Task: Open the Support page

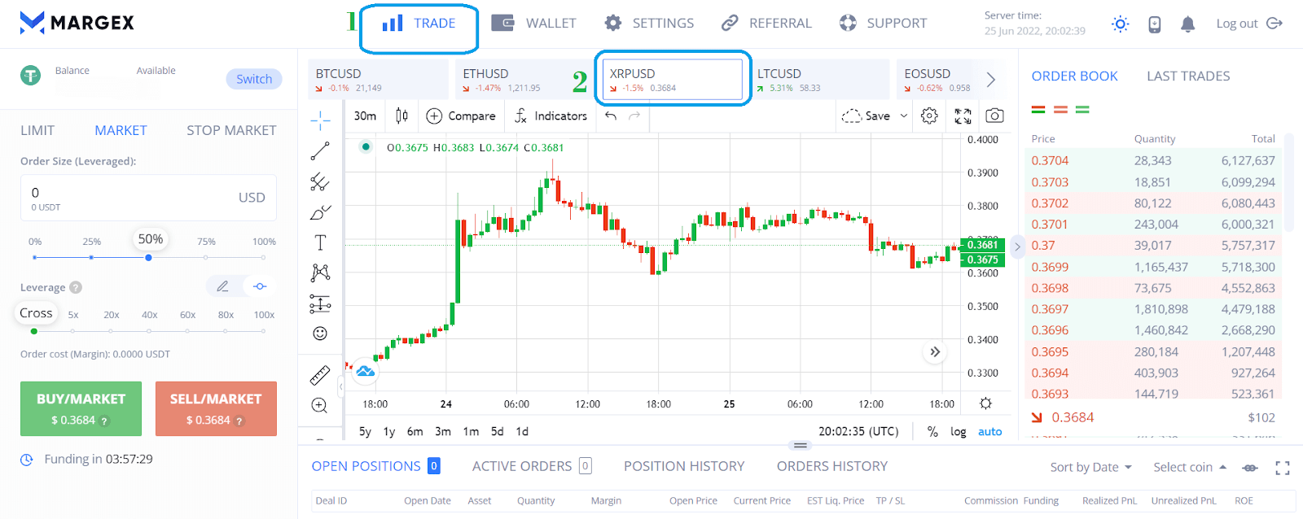Action: [x=883, y=24]
